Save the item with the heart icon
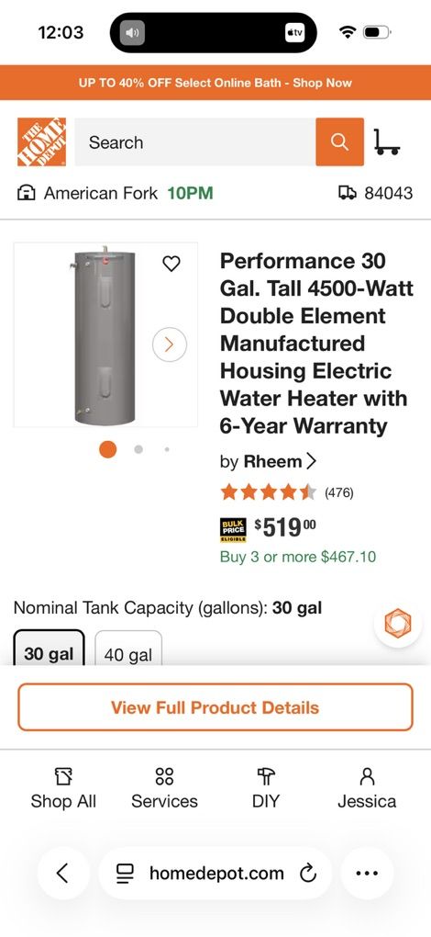This screenshot has height=937, width=431. pos(171,264)
